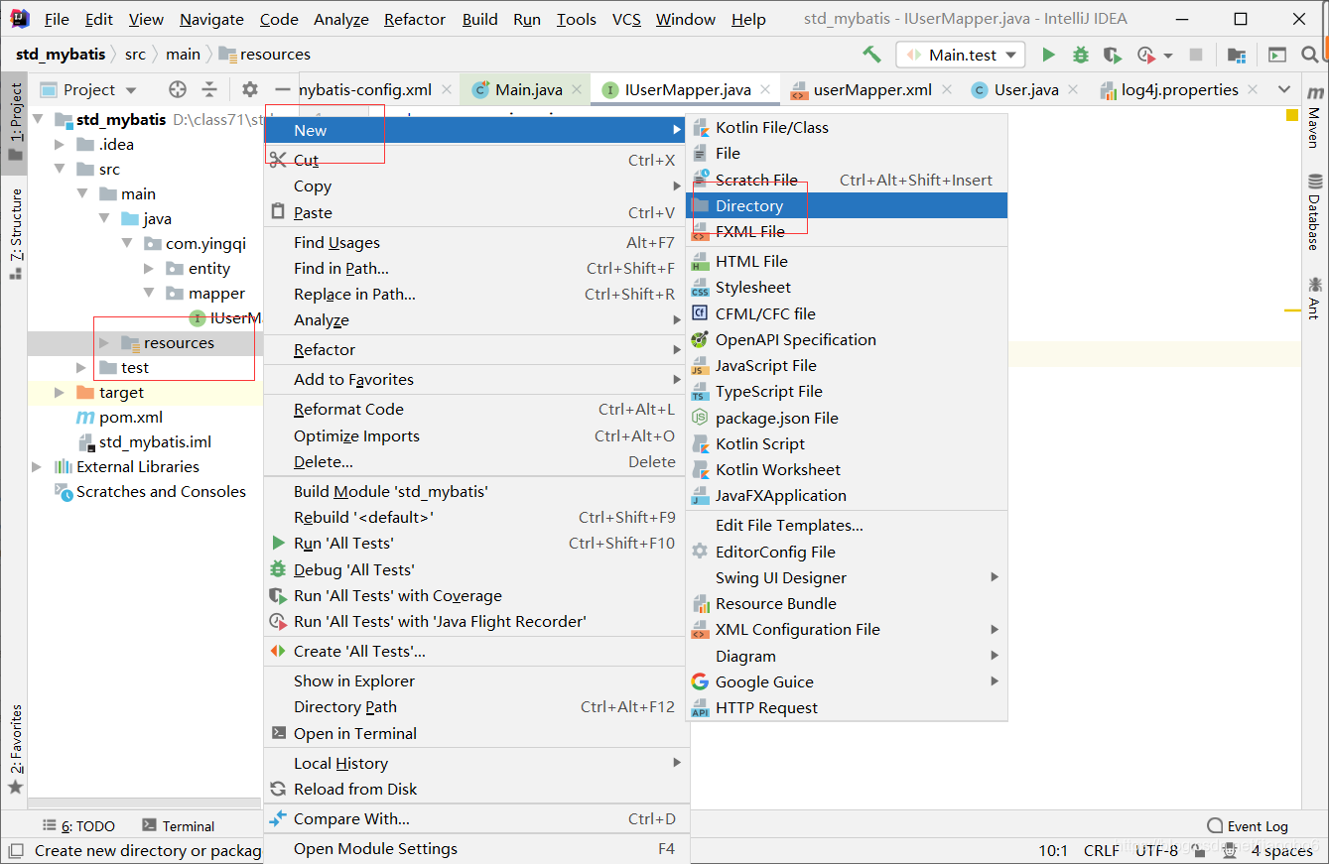Switch to Main.java editor tab
1329x864 pixels.
coord(528,89)
